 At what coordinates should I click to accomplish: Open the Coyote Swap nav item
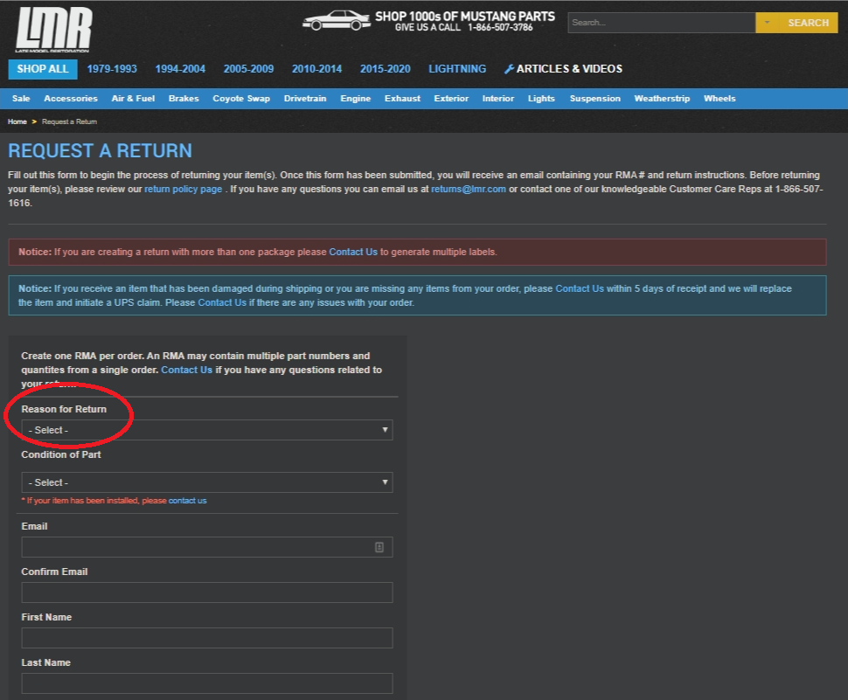[x=241, y=98]
